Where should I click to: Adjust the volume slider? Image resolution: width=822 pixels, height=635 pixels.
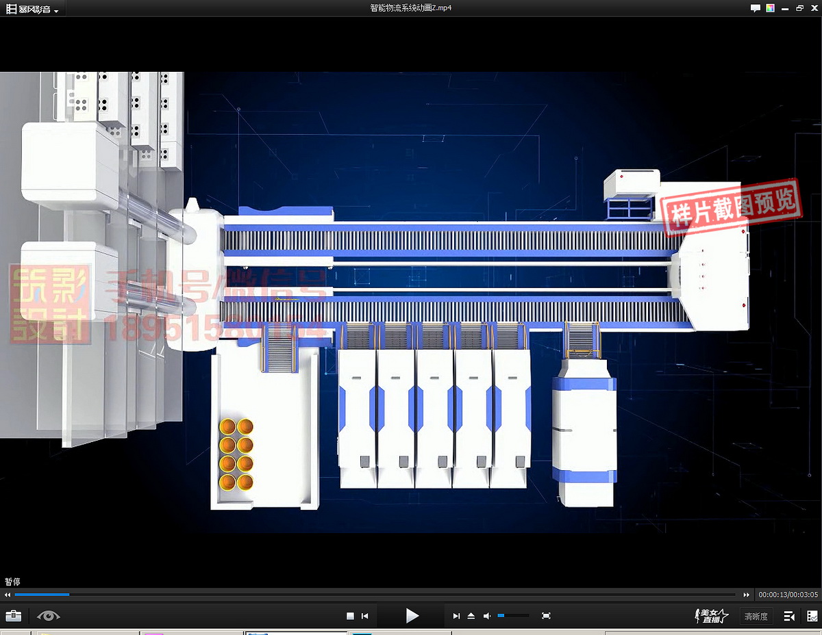513,616
